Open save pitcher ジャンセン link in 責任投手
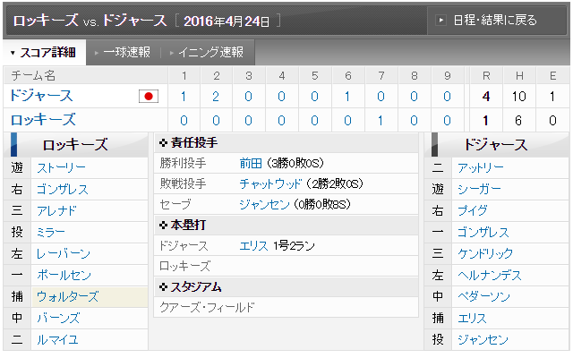 click(265, 204)
